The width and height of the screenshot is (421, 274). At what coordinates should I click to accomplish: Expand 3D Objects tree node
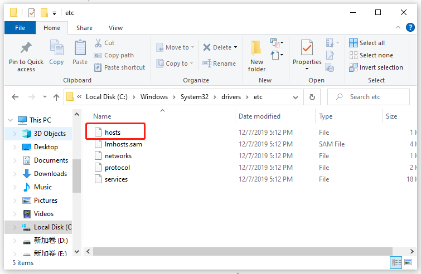click(x=15, y=134)
